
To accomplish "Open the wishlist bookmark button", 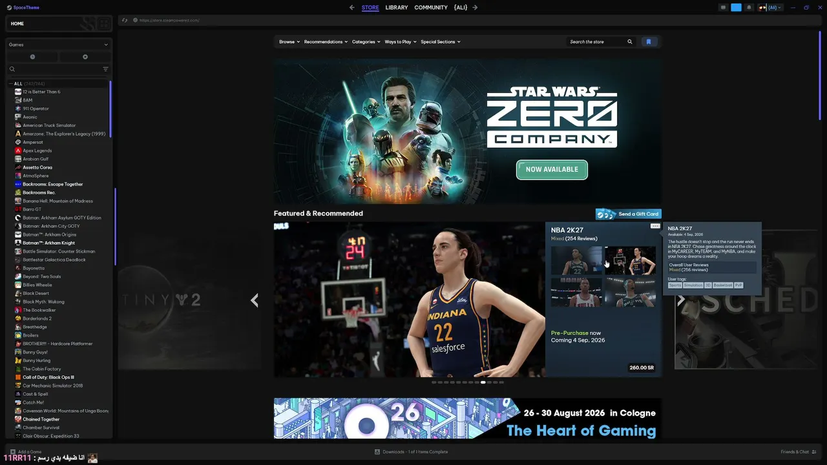I will pos(649,42).
